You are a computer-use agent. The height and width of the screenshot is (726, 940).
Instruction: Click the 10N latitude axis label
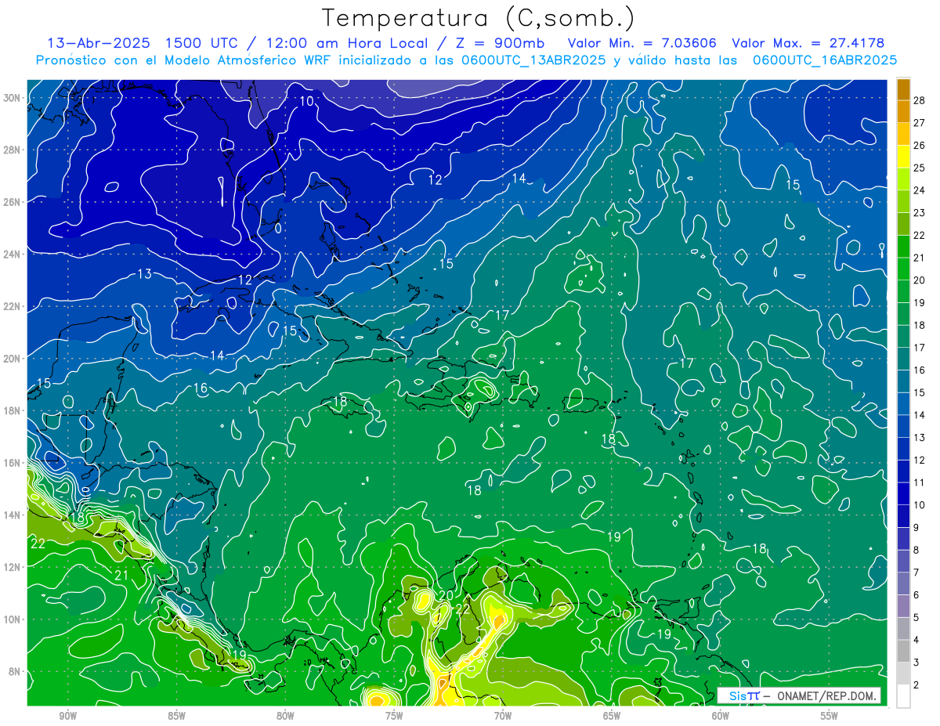(13, 619)
